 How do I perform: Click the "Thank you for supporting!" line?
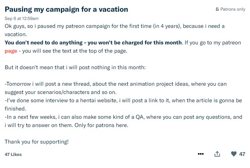point(37,142)
